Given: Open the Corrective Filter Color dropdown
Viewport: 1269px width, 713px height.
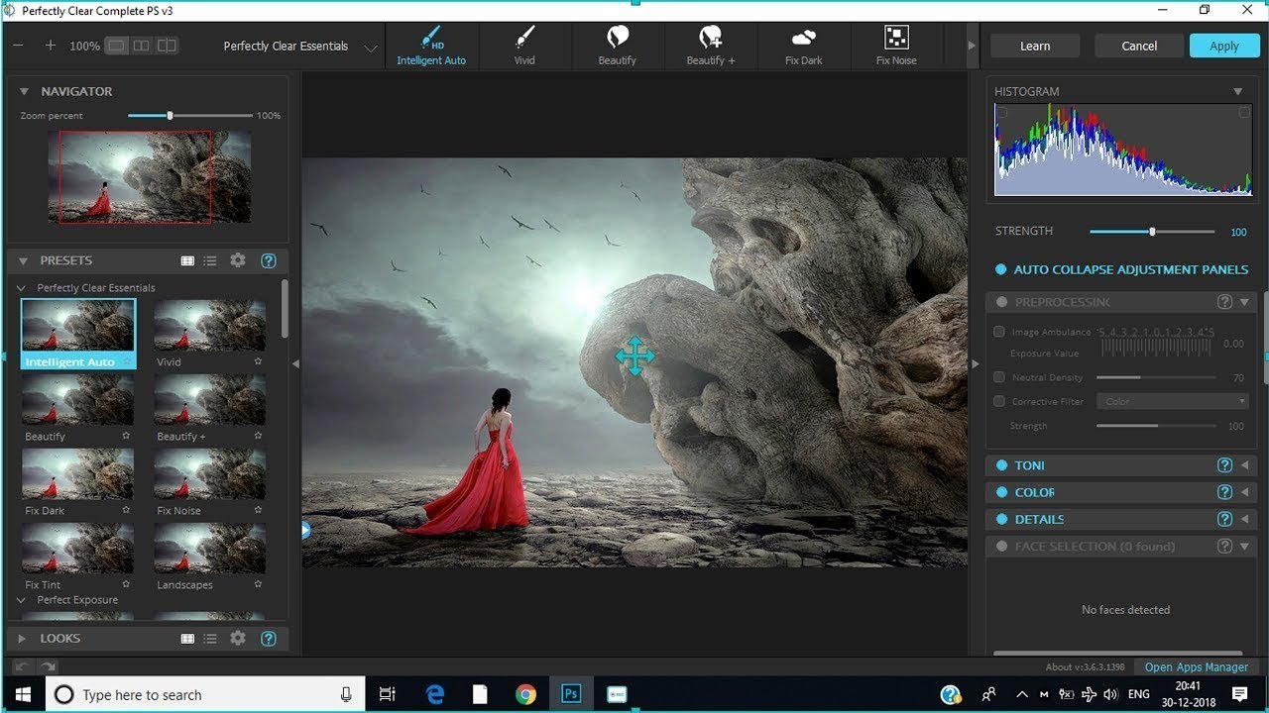Looking at the screenshot, I should tap(1173, 401).
